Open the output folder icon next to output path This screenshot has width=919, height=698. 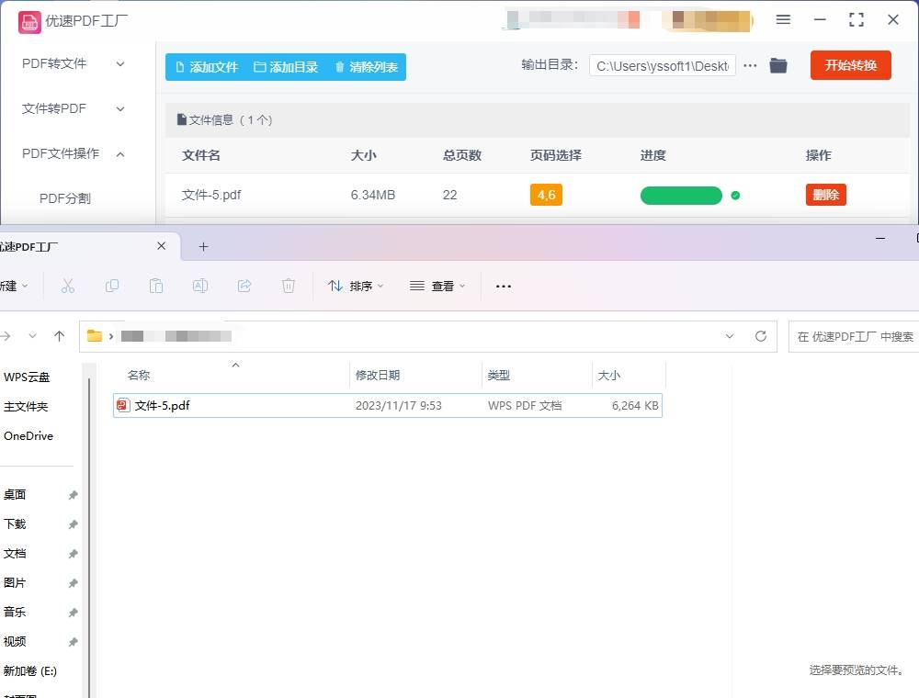point(778,65)
